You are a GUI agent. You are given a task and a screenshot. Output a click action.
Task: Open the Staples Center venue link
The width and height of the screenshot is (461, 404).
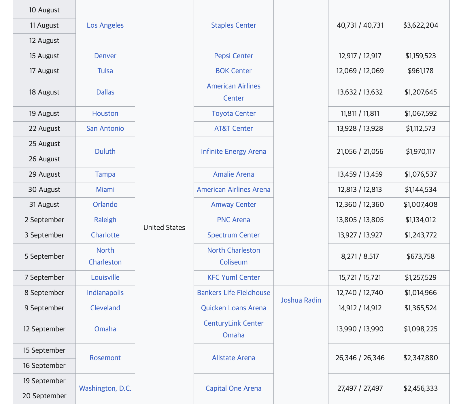[233, 25]
